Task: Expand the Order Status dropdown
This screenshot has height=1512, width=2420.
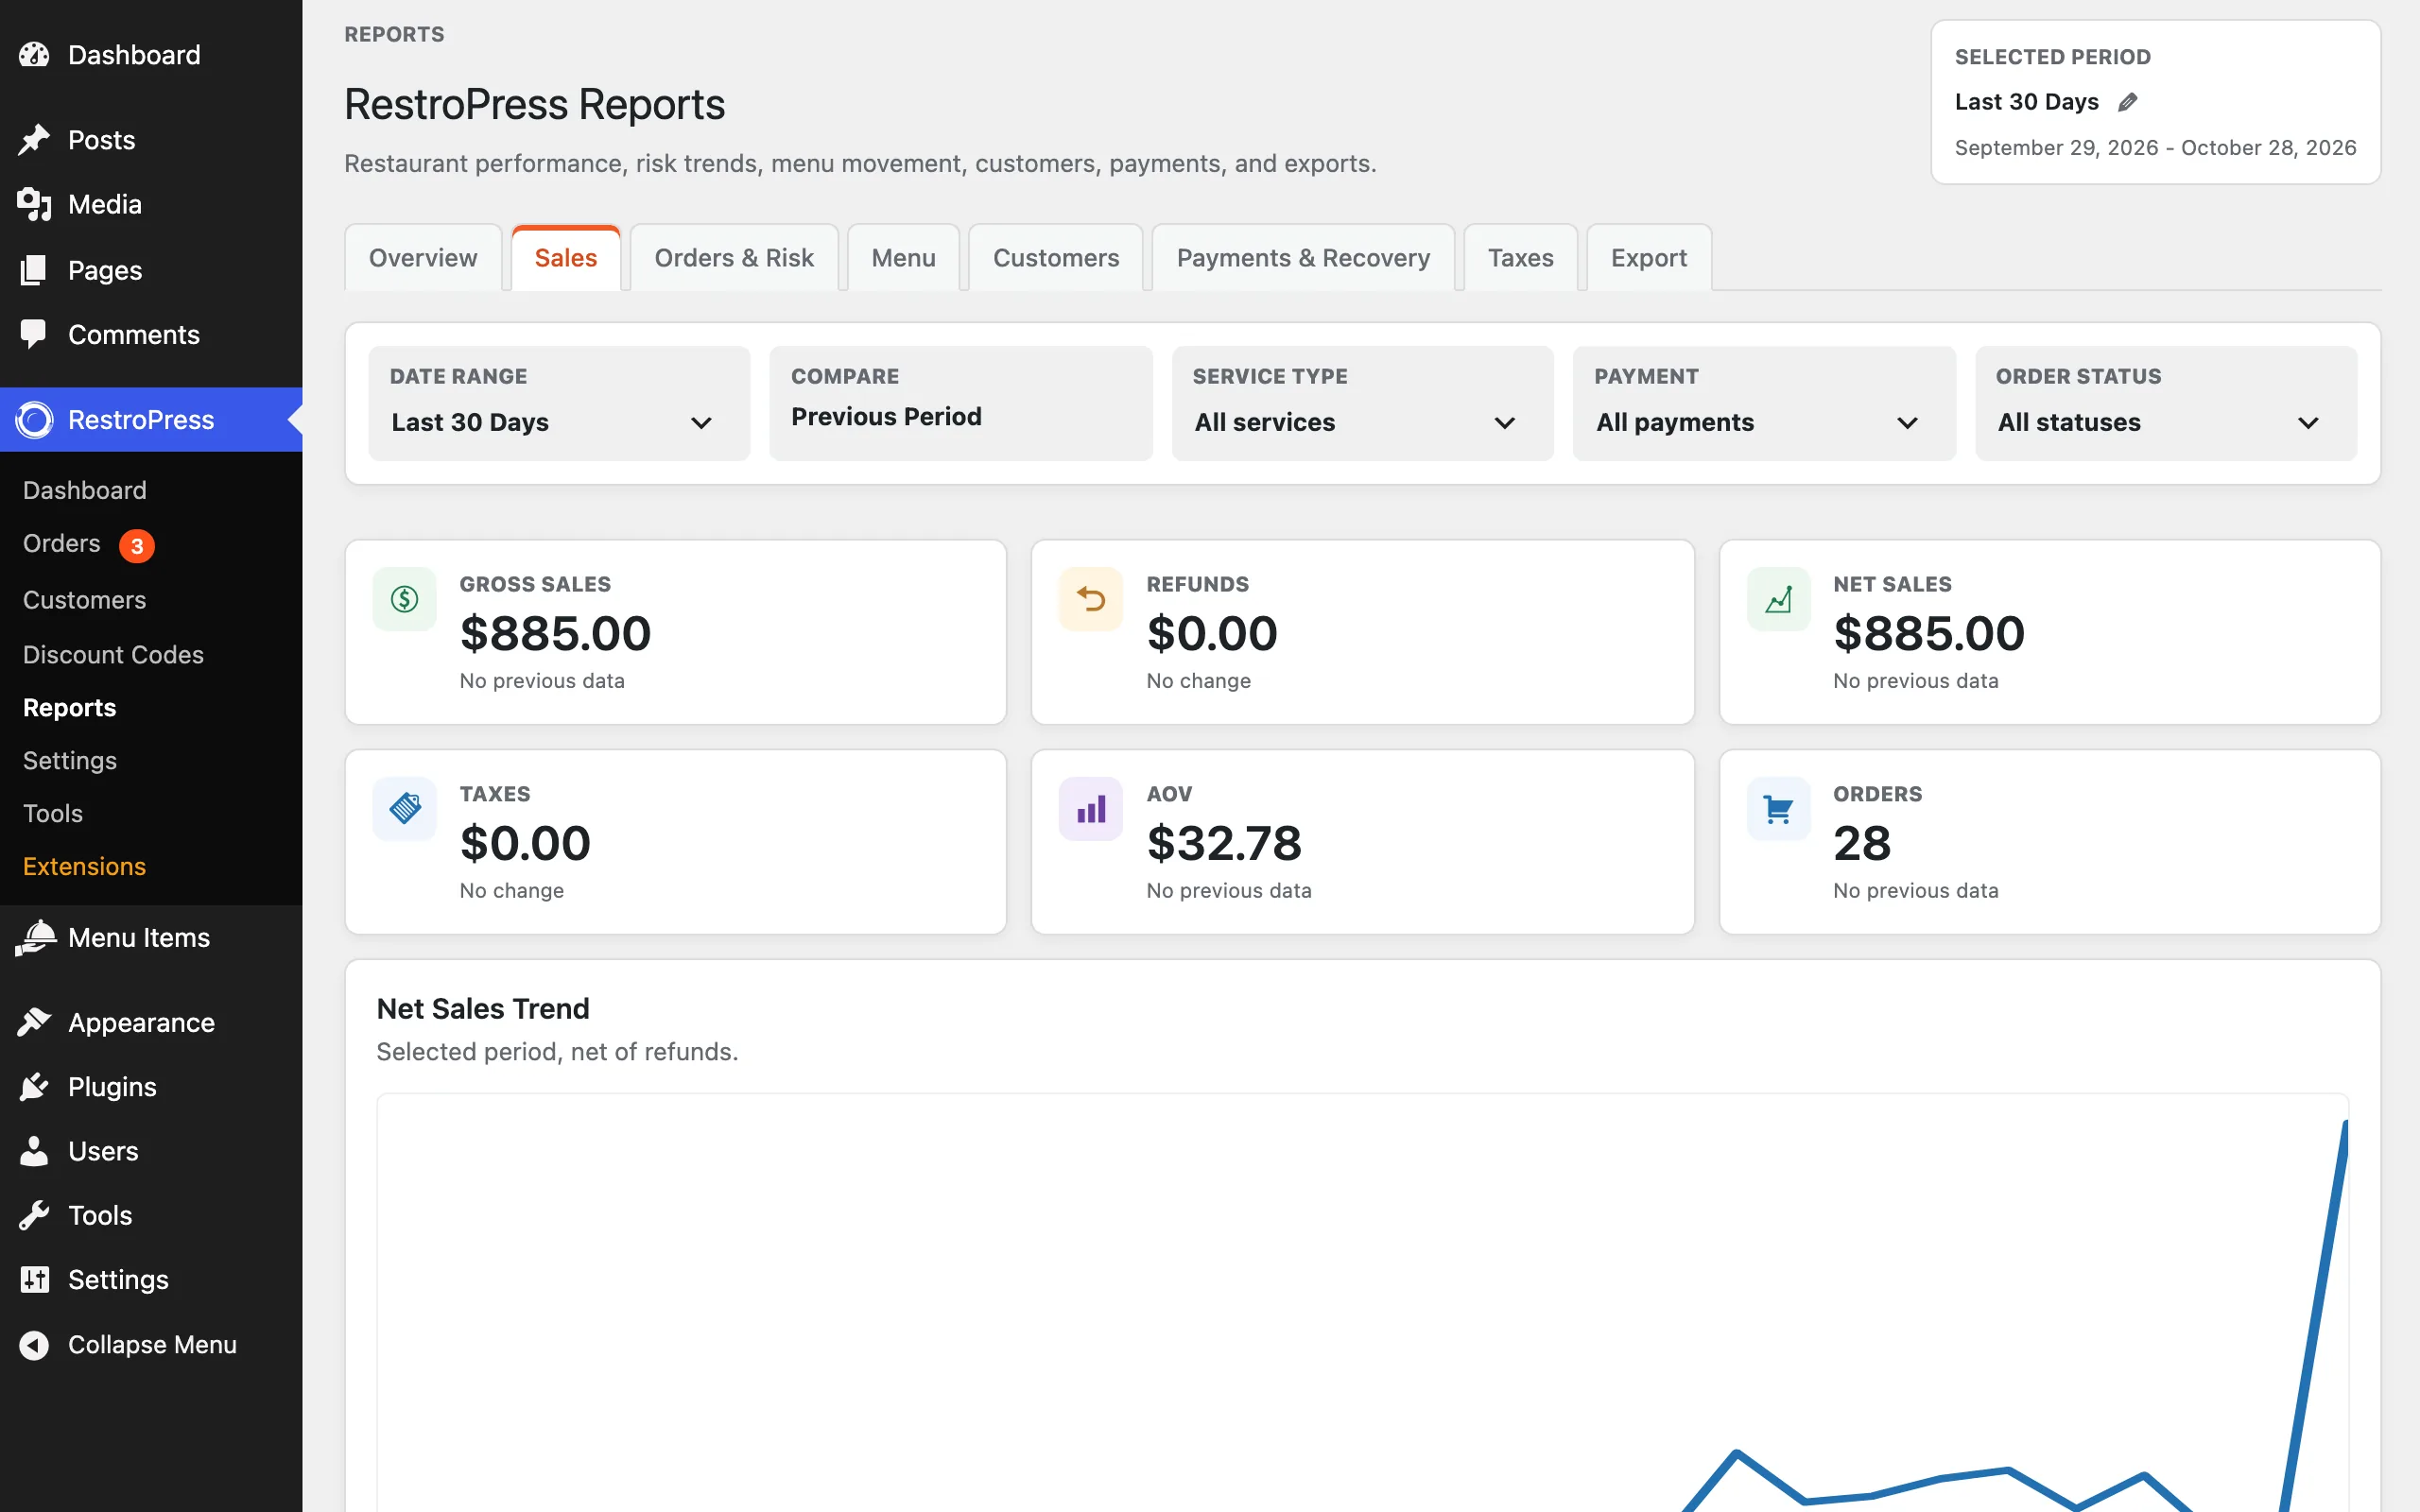Action: pos(2166,403)
